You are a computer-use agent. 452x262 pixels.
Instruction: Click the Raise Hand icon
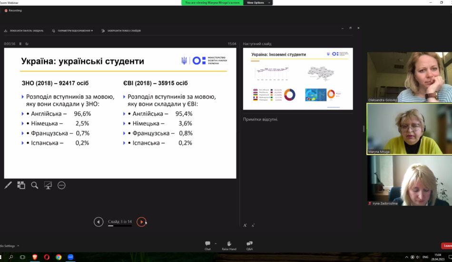229,244
